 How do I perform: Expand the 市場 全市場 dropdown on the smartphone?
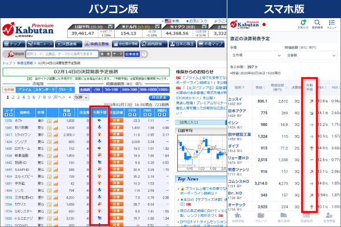(x=256, y=56)
